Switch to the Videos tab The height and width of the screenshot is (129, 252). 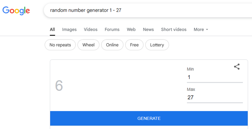coord(91,29)
